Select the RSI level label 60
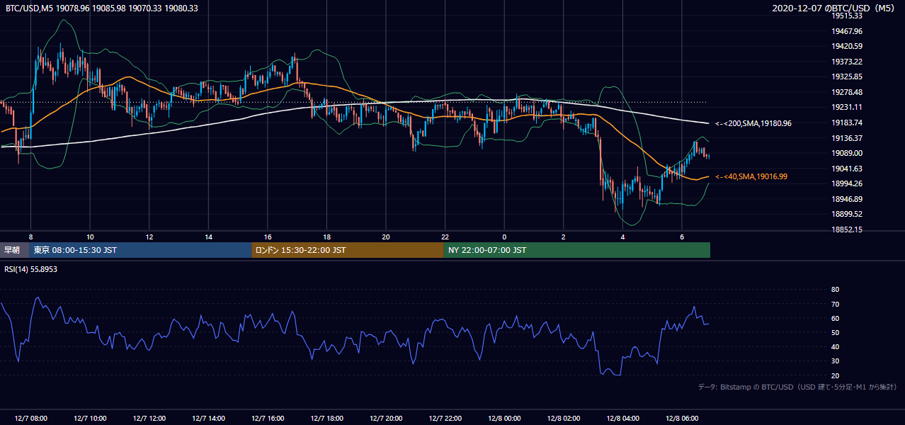The width and height of the screenshot is (905, 425). (x=835, y=318)
